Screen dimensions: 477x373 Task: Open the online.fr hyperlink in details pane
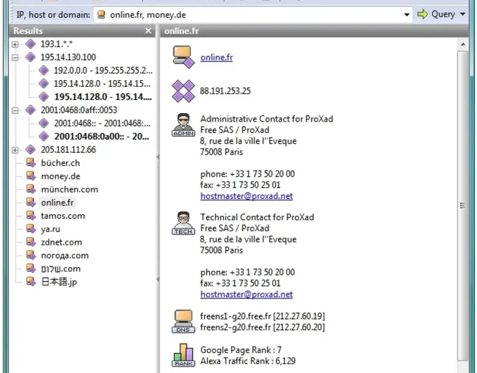coord(216,57)
